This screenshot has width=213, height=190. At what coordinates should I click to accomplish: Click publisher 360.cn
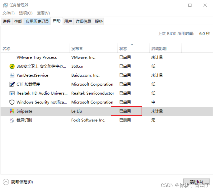tap(77, 66)
